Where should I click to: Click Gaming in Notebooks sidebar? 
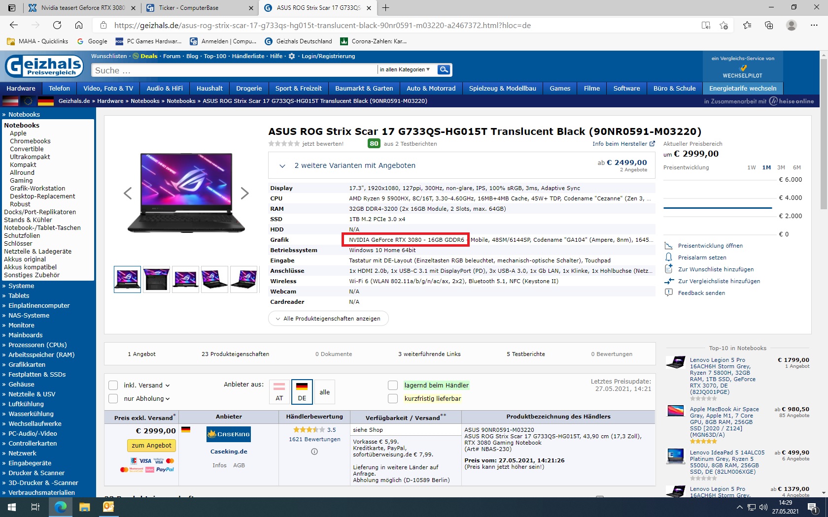pyautogui.click(x=21, y=181)
